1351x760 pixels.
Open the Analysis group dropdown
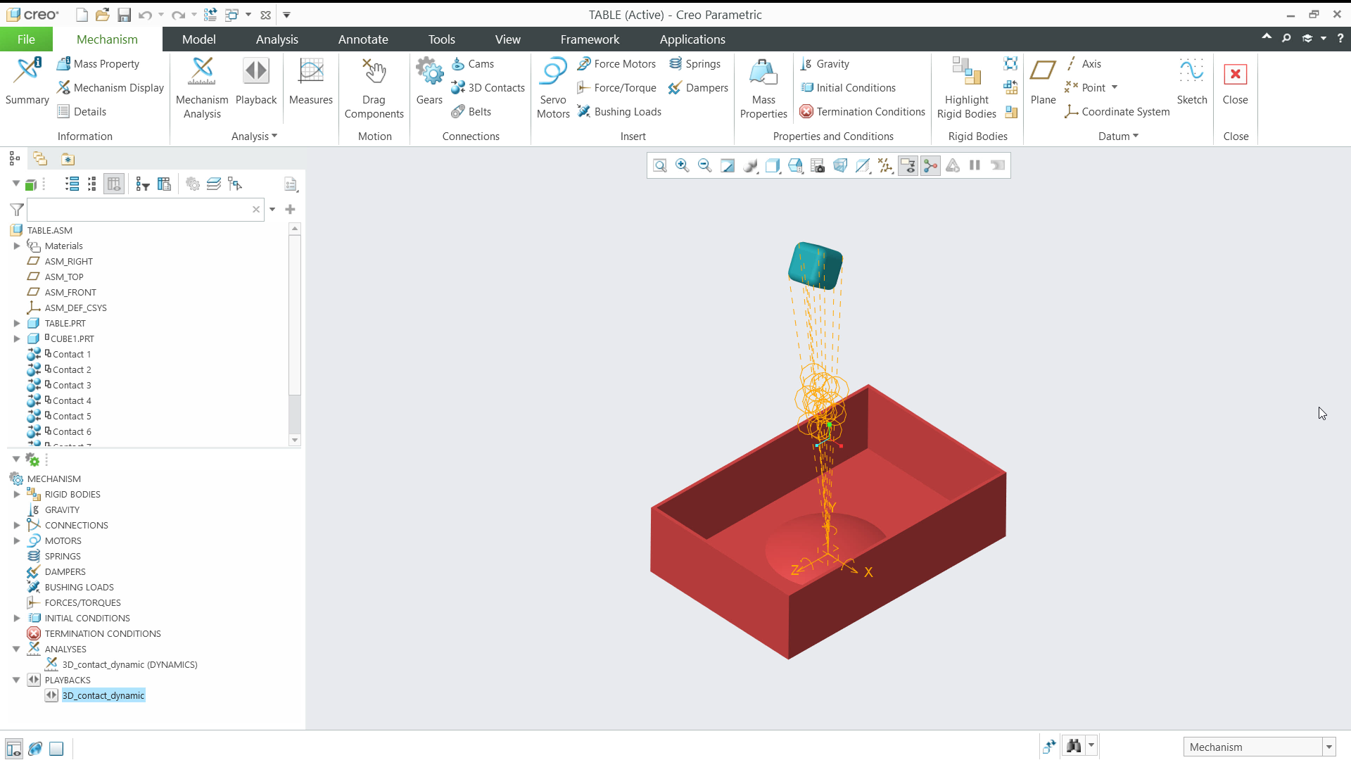pyautogui.click(x=254, y=136)
